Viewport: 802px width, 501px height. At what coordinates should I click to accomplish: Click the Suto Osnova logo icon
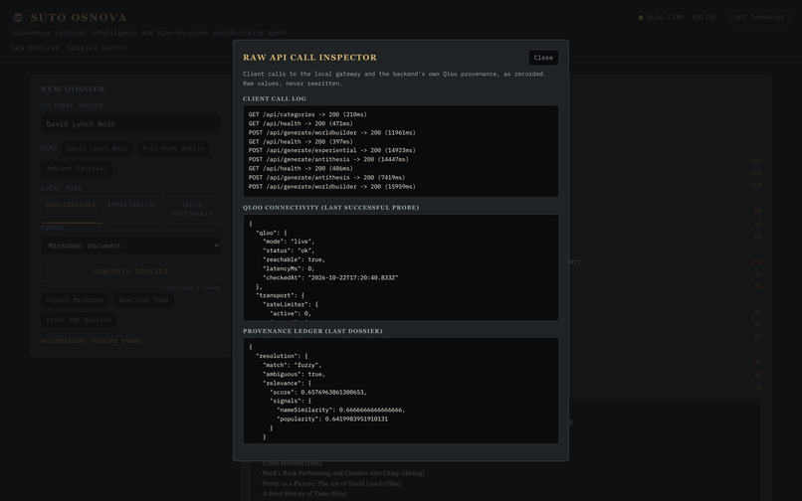[x=18, y=17]
